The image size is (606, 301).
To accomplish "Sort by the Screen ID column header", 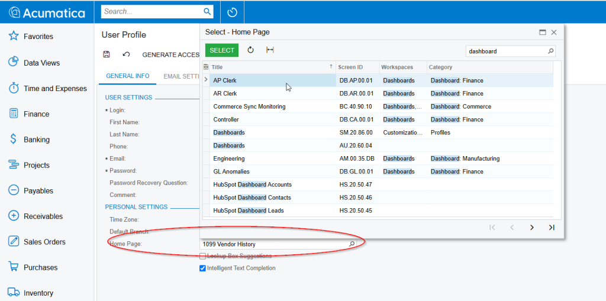I will [357, 67].
